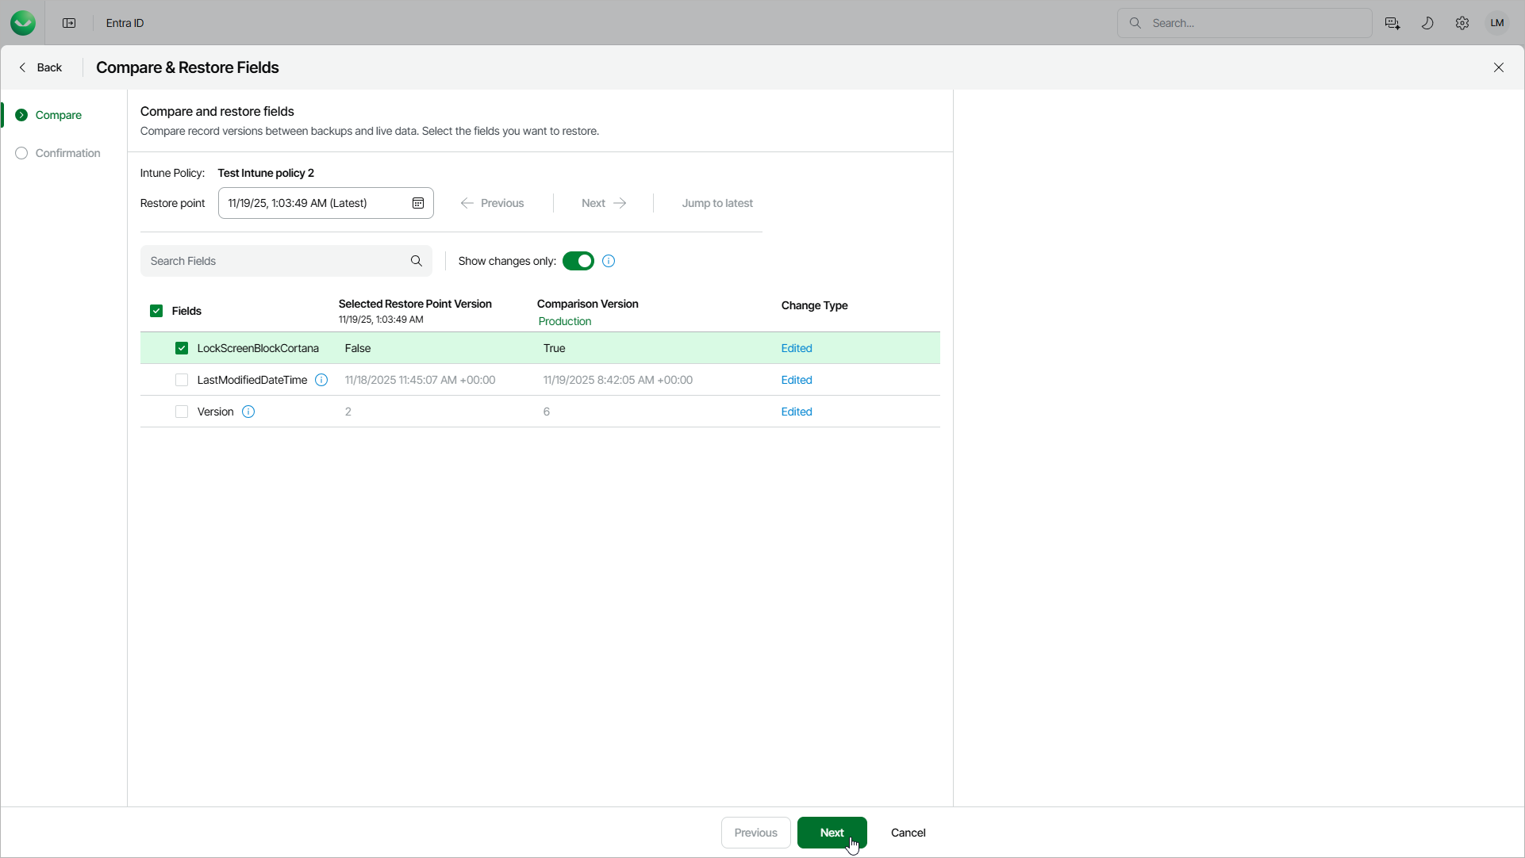Open settings gear icon
1525x858 pixels.
(x=1462, y=23)
